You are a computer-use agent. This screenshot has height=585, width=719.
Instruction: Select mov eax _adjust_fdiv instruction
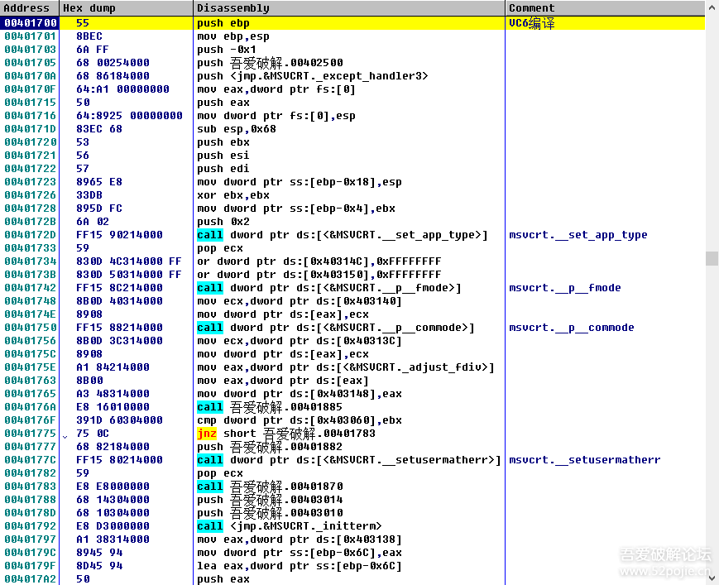[346, 367]
